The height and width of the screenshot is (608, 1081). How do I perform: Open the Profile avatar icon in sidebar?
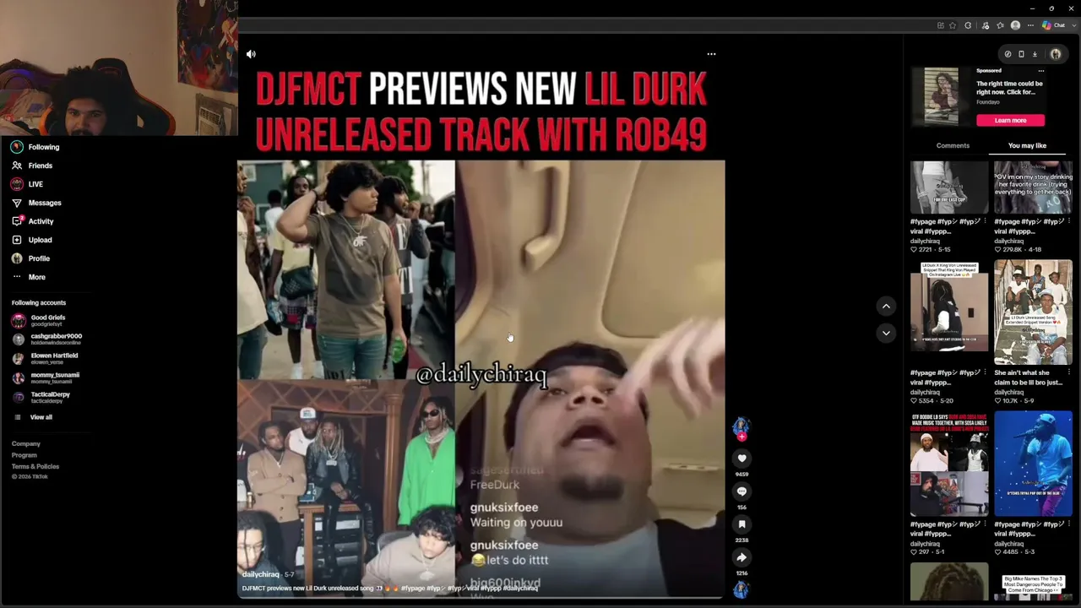click(17, 258)
